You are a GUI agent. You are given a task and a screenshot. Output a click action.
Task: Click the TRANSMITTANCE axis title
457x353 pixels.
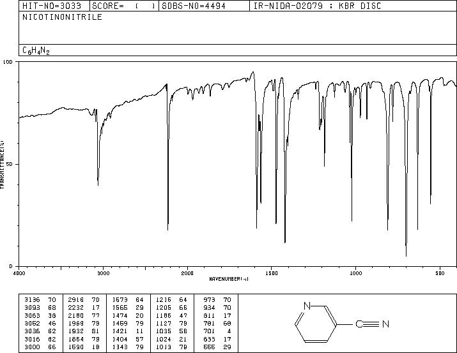pyautogui.click(x=2, y=164)
